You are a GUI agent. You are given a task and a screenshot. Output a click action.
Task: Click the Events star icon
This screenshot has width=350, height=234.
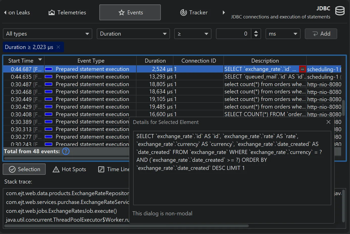121,12
